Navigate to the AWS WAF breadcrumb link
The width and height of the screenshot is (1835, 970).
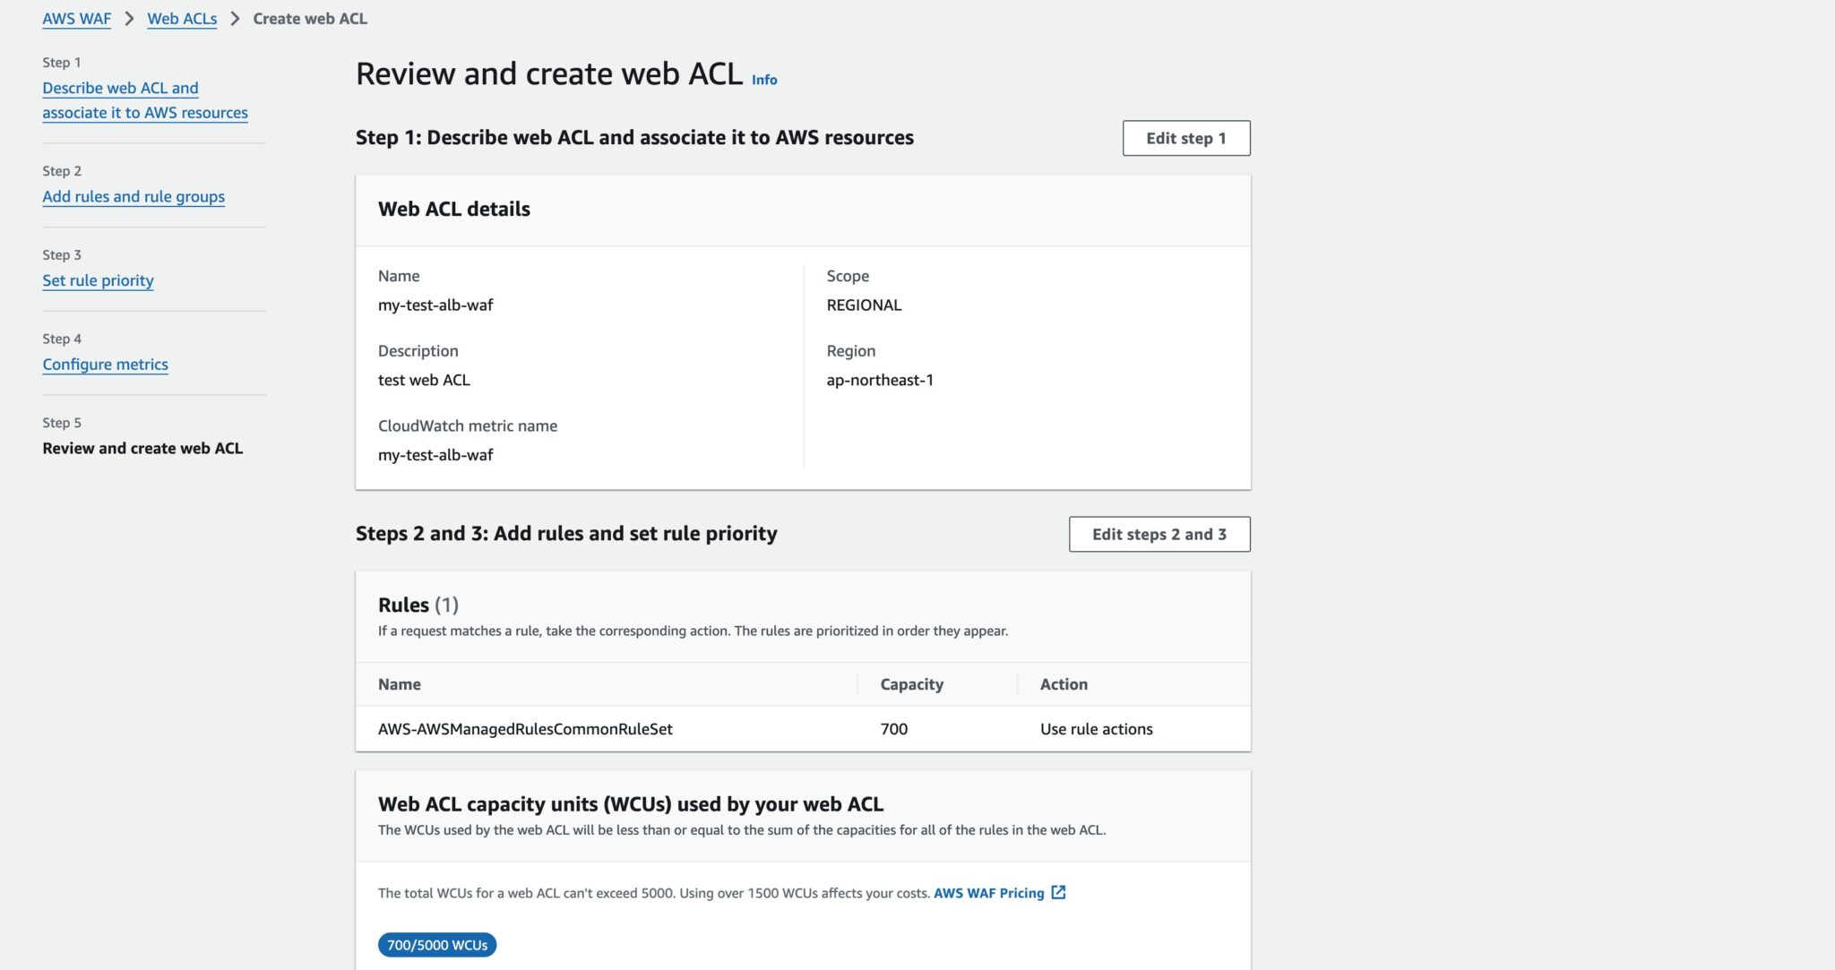tap(76, 18)
